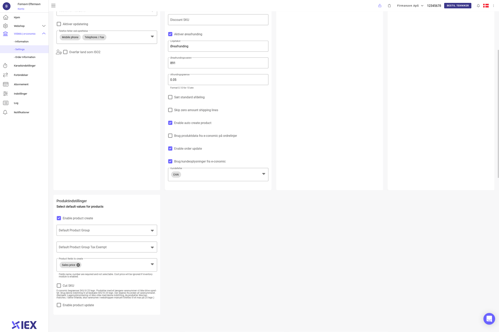
Task: Enable the Cut SKU checkbox
Action: tap(59, 285)
